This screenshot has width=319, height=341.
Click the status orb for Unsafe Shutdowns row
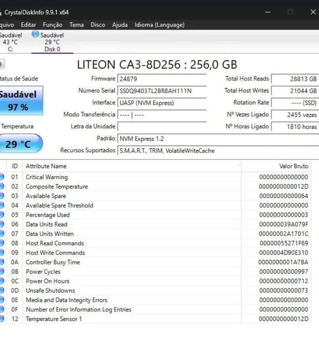click(x=2, y=290)
